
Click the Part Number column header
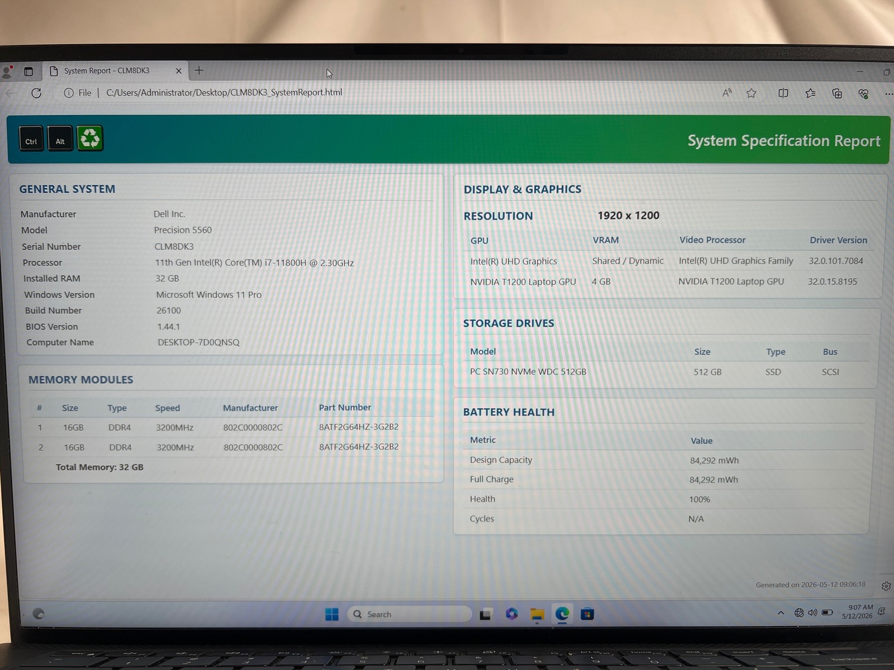click(345, 408)
